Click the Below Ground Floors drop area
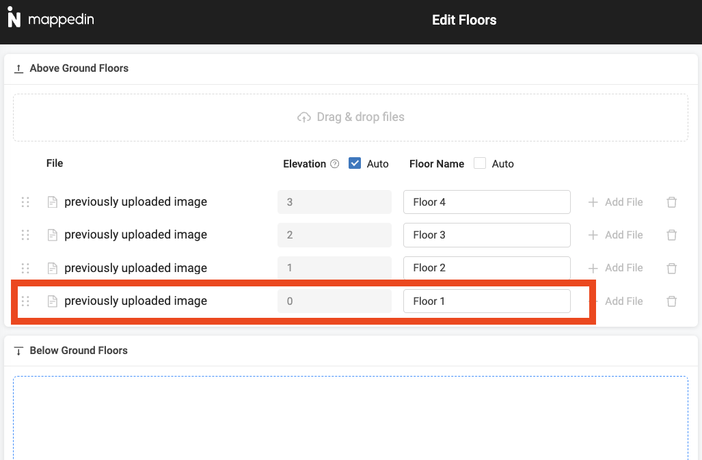Viewport: 702px width, 460px height. click(x=351, y=417)
